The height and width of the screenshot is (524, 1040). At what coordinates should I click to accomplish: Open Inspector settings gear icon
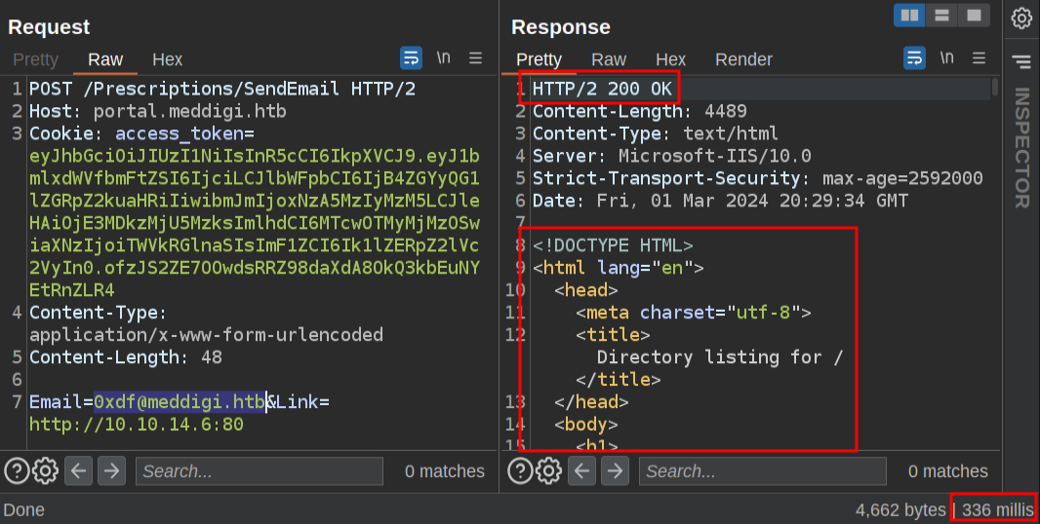click(1021, 19)
